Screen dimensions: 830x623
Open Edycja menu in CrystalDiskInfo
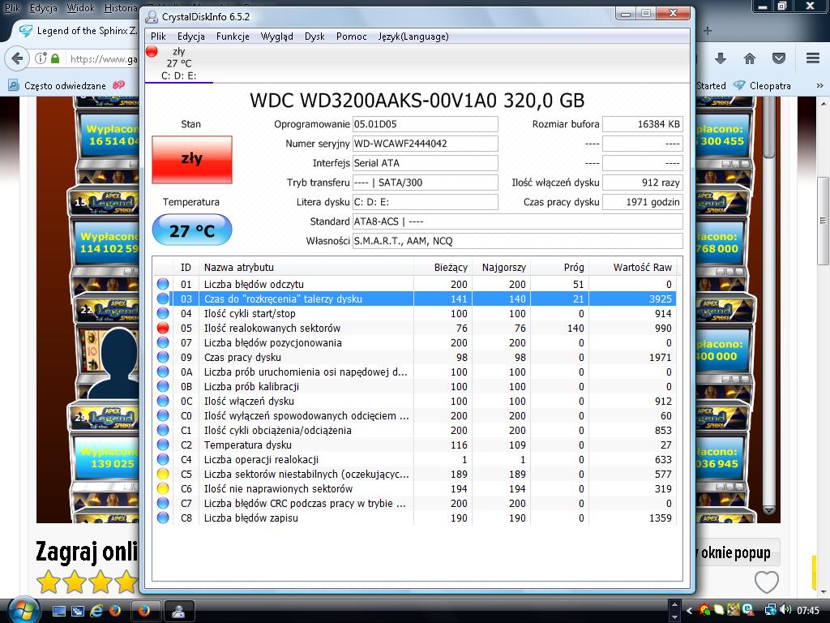[x=191, y=37]
